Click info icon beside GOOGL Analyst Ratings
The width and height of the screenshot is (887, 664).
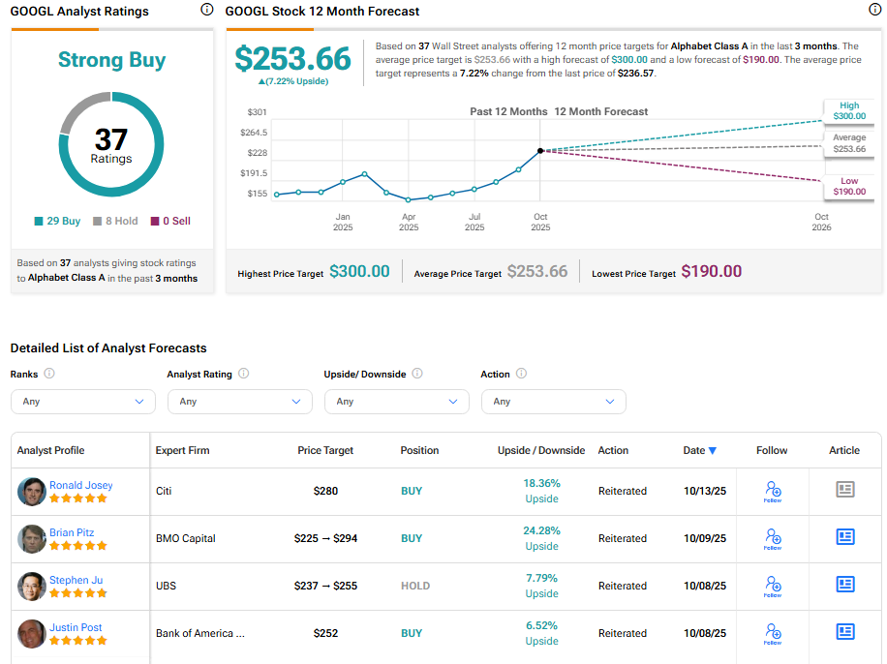pos(206,10)
